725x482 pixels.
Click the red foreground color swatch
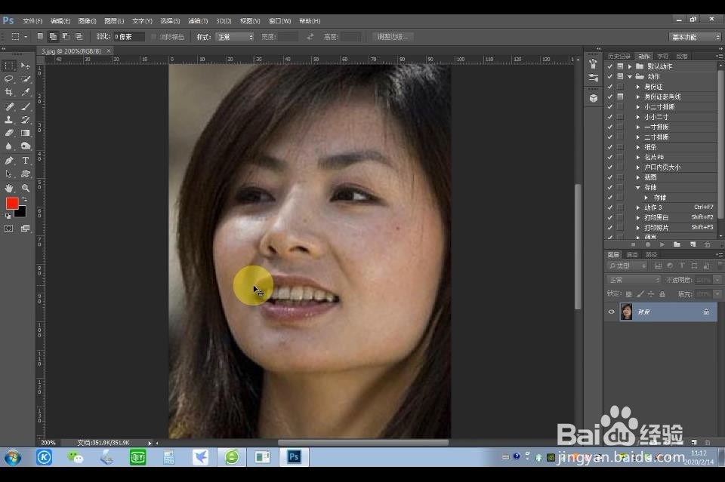[x=11, y=203]
